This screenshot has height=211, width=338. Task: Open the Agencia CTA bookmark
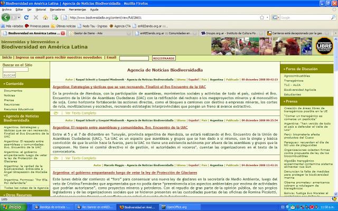tap(120, 26)
